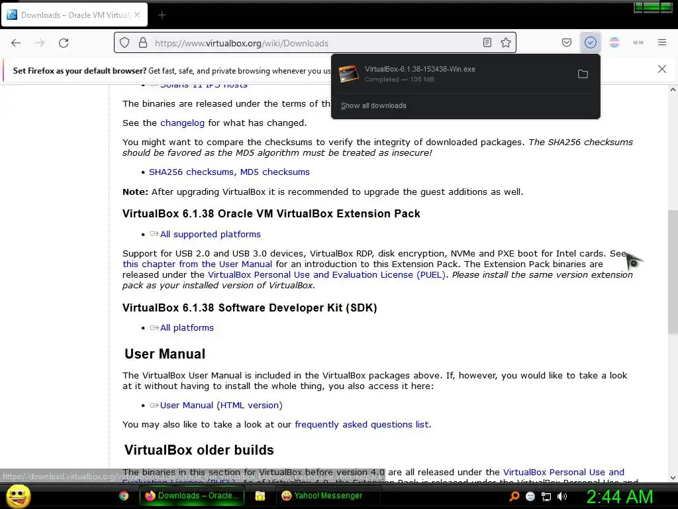678x509 pixels.
Task: Click the forward navigation arrow
Action: click(40, 43)
